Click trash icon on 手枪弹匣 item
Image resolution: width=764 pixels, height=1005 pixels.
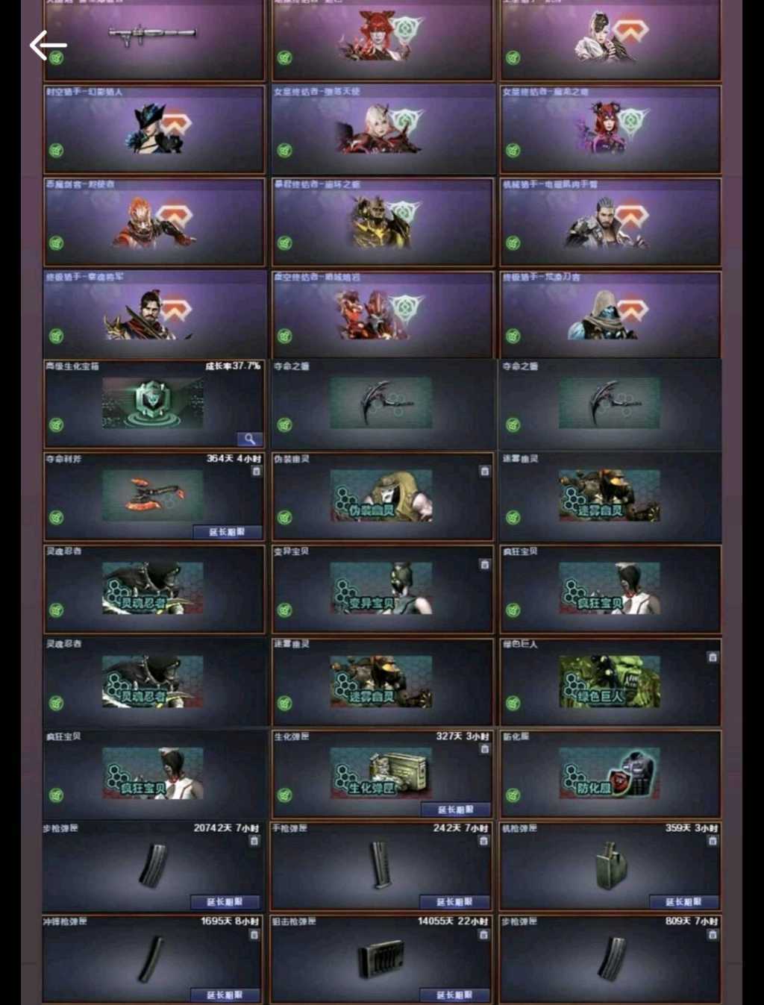483,841
